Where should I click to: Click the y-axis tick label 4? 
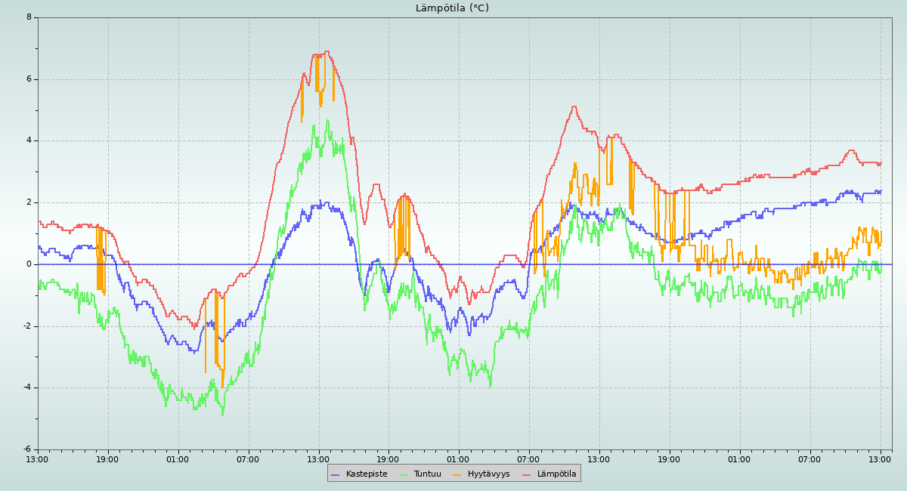[29, 141]
